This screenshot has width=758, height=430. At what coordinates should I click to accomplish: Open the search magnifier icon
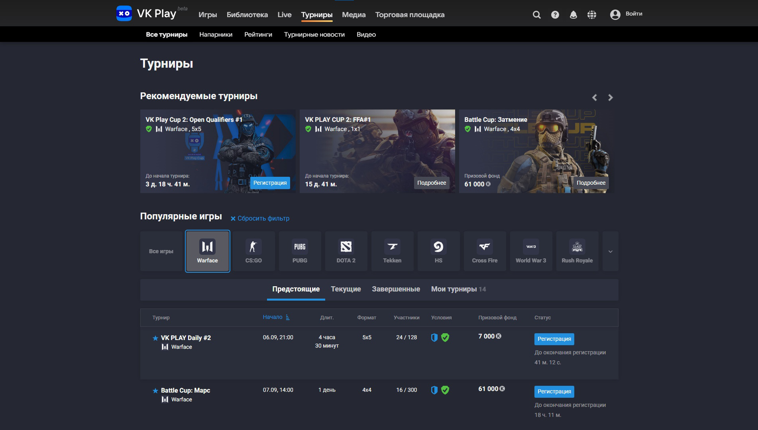coord(537,15)
